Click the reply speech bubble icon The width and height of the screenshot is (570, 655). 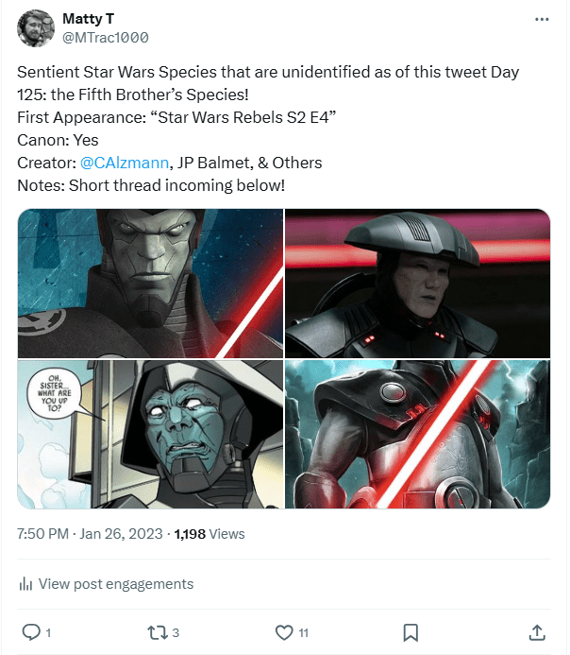click(x=31, y=631)
